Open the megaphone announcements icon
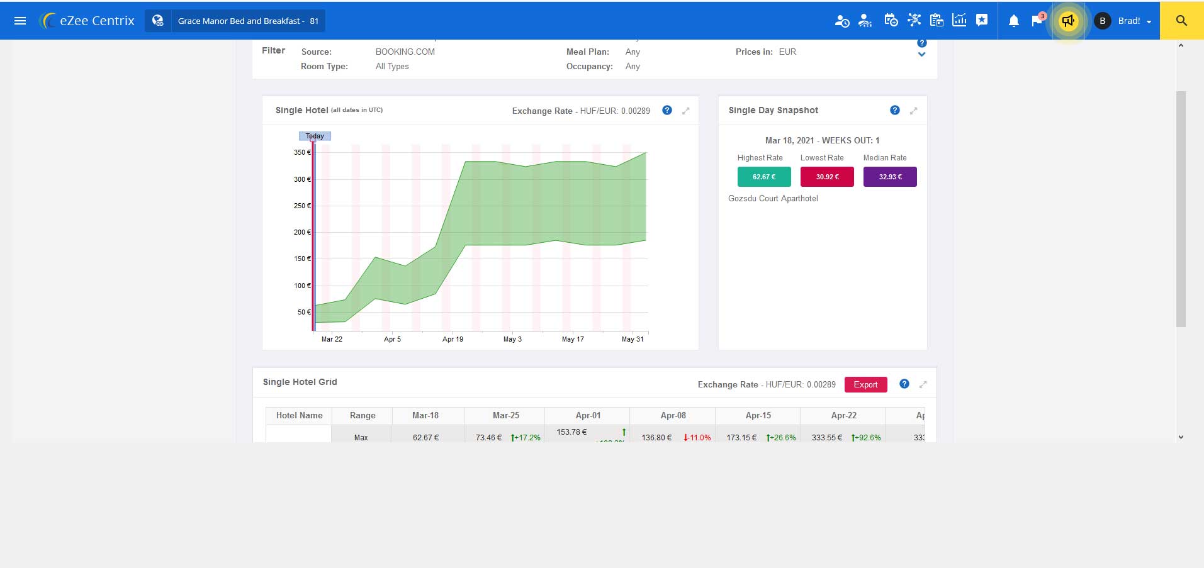Screen dimensions: 1204x568 pos(1068,21)
